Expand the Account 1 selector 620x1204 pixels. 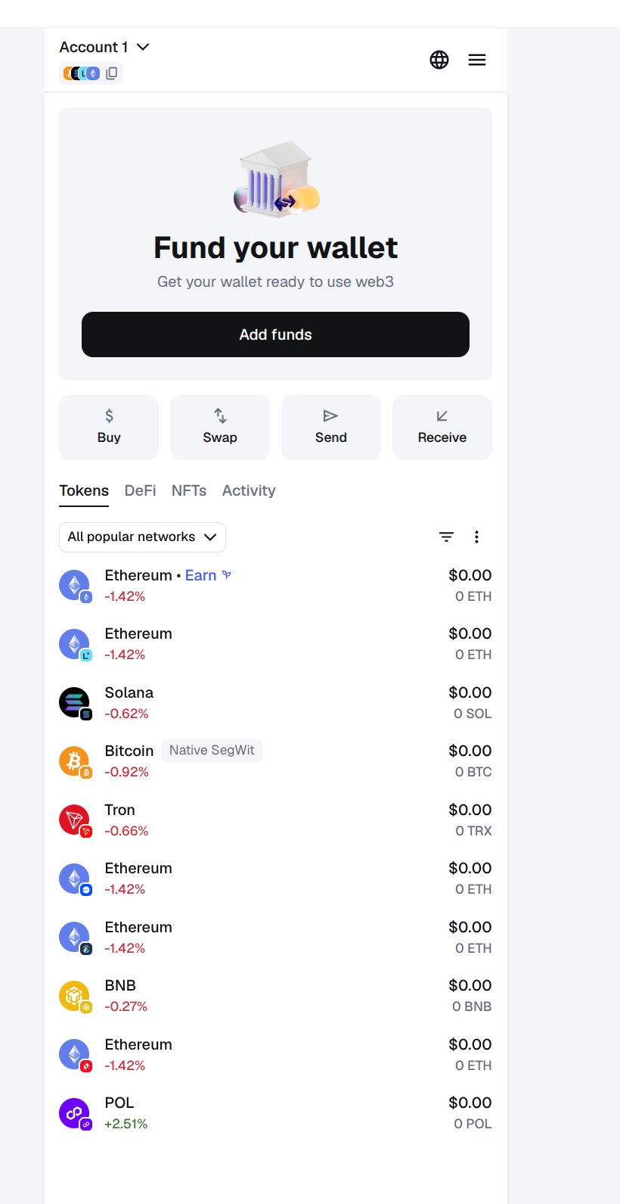tap(104, 47)
